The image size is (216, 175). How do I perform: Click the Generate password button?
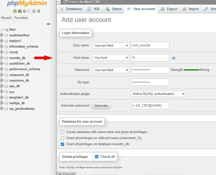101,106
